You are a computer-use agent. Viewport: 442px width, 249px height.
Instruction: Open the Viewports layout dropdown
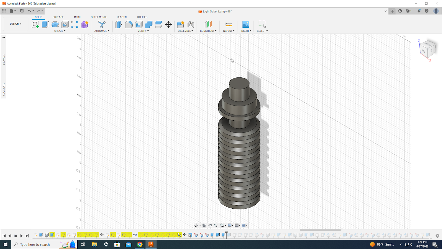tap(244, 225)
